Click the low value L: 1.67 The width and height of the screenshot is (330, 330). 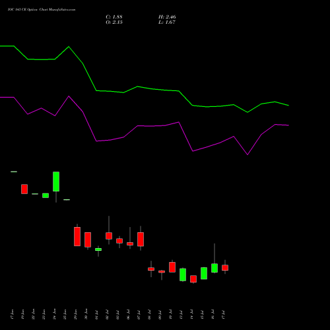(x=167, y=22)
